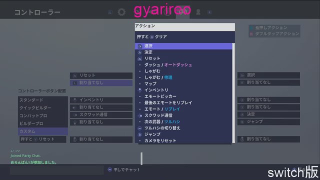Screen dimensions: 320x180
Task: Select ダッシュ / オートダッシュ action
Action: point(183,65)
